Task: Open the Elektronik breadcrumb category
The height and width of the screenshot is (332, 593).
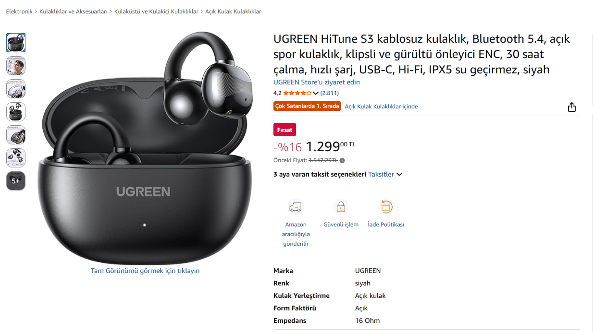Action: (19, 12)
